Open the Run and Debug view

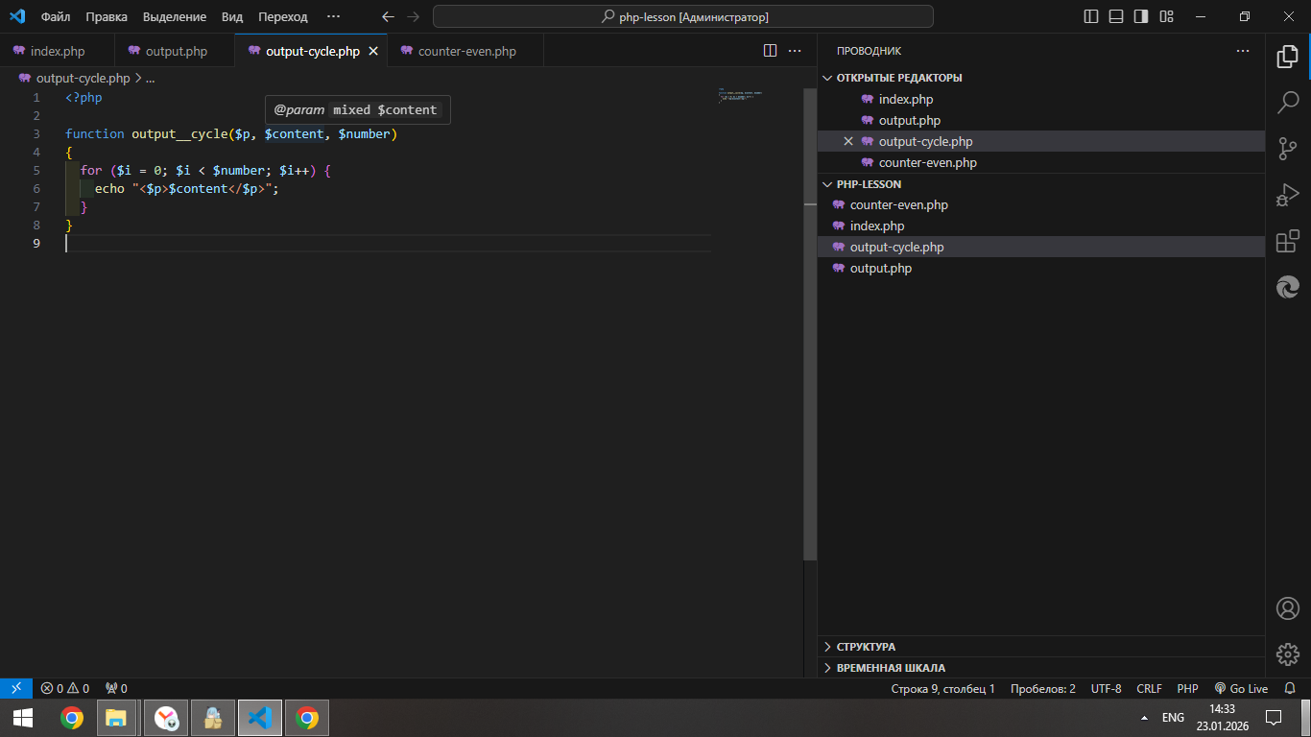(1288, 195)
